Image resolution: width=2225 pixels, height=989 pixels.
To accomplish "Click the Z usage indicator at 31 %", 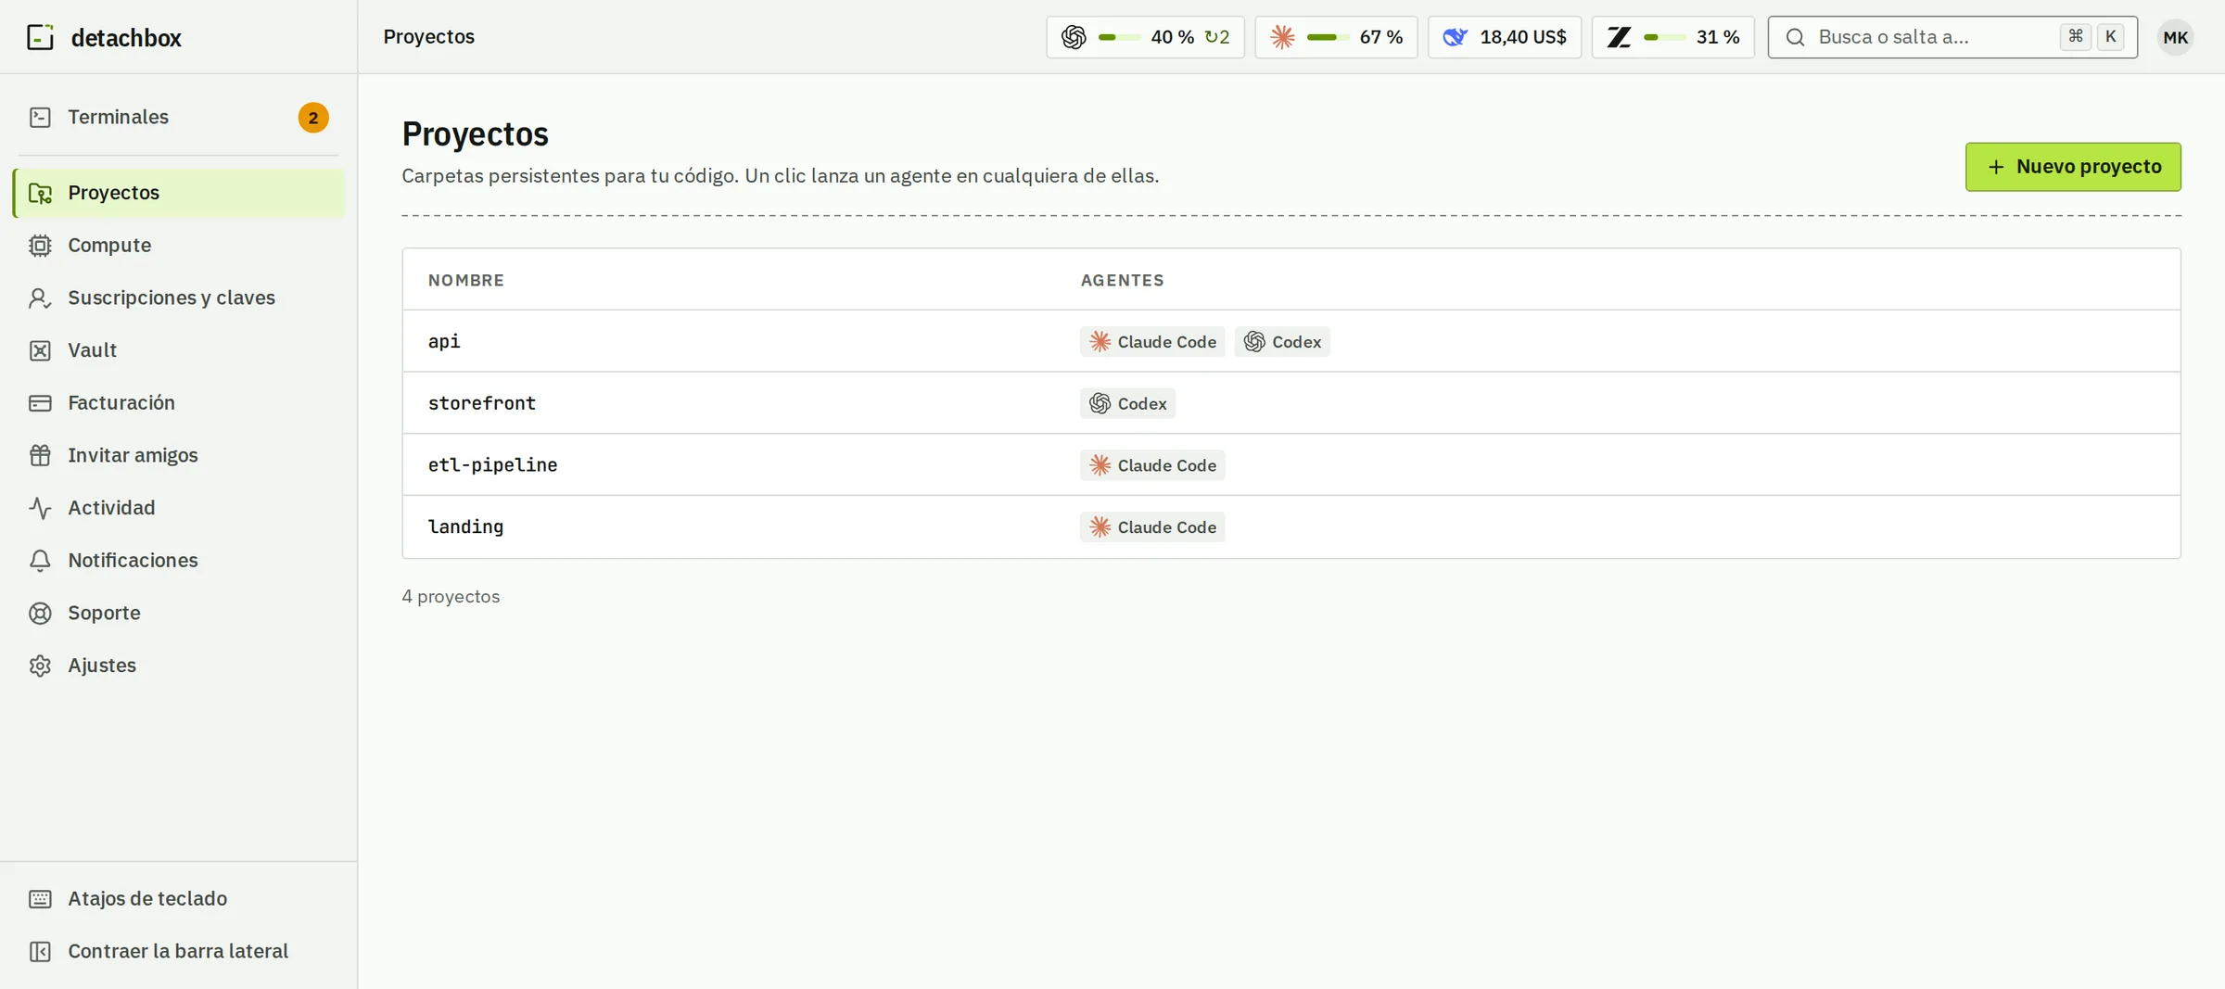I will point(1672,37).
